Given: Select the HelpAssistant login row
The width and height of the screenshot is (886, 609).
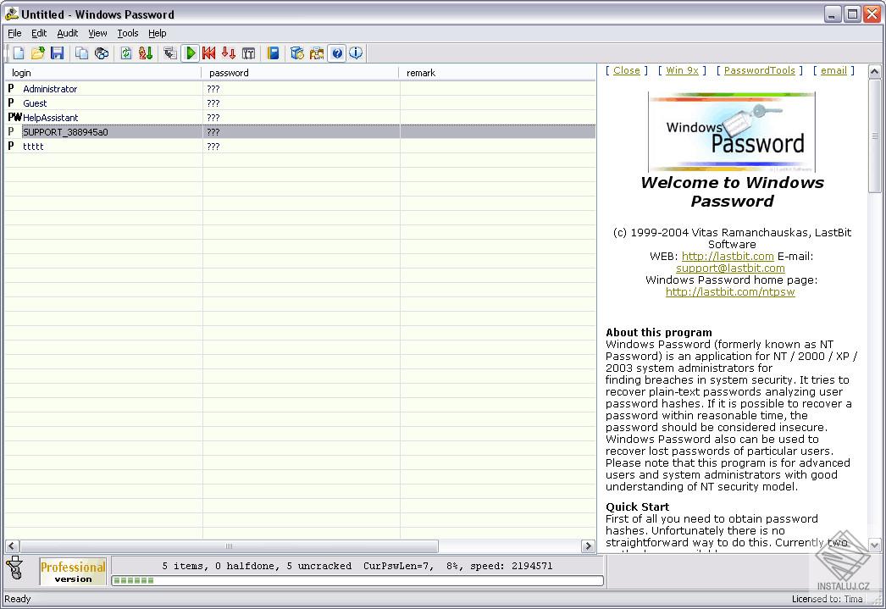Looking at the screenshot, I should (300, 118).
